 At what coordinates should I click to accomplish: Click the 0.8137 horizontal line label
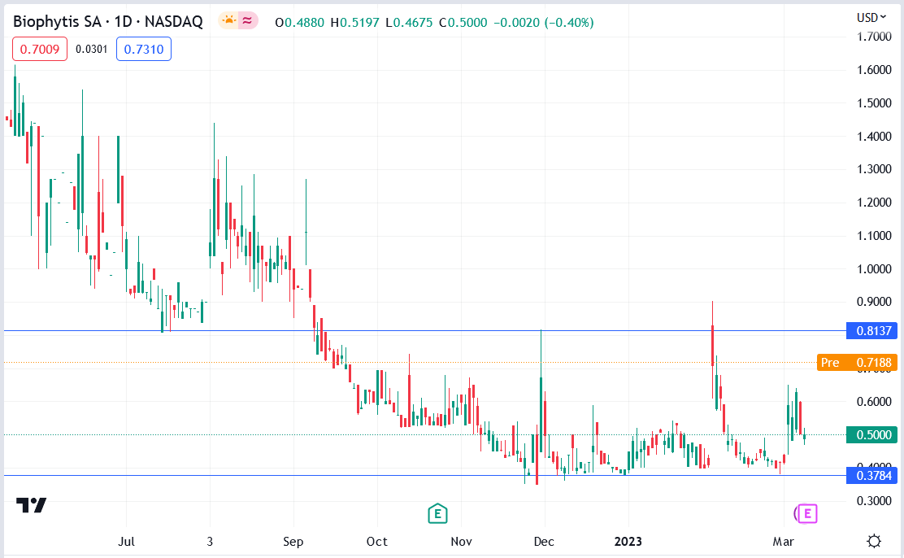point(871,330)
